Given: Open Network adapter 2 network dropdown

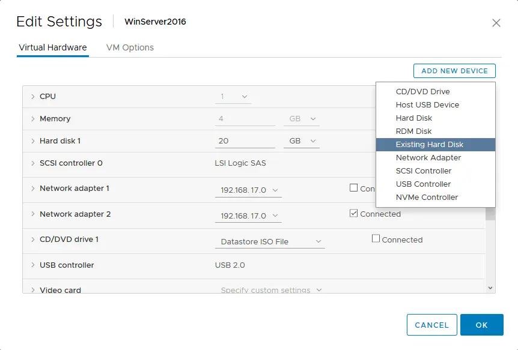Looking at the screenshot, I should [x=248, y=216].
